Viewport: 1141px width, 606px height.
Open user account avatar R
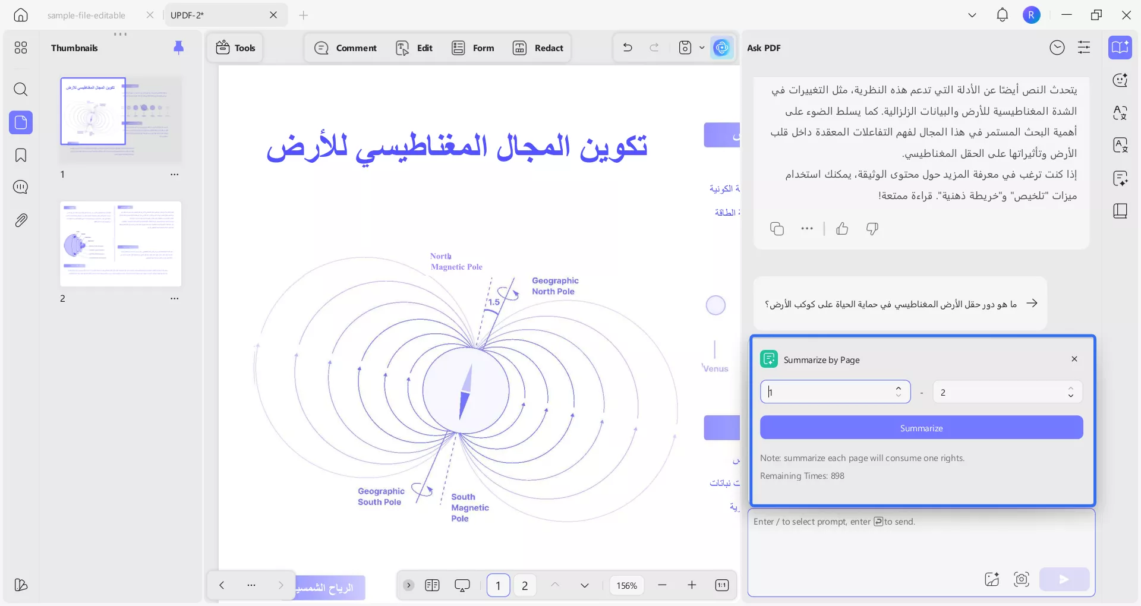[1032, 15]
